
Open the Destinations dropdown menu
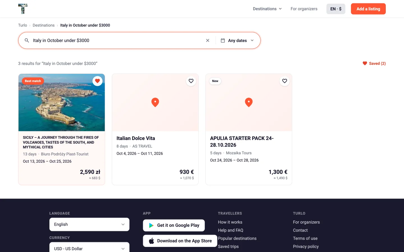click(x=267, y=9)
